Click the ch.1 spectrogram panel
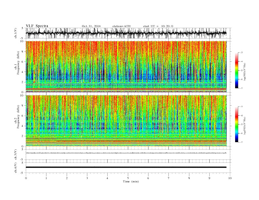This screenshot has height=200, width=259. point(126,67)
